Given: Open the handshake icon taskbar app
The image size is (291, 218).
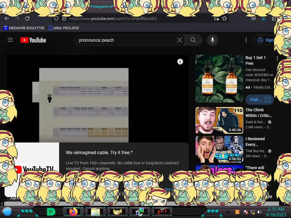Looking at the screenshot, I should click(x=118, y=212).
